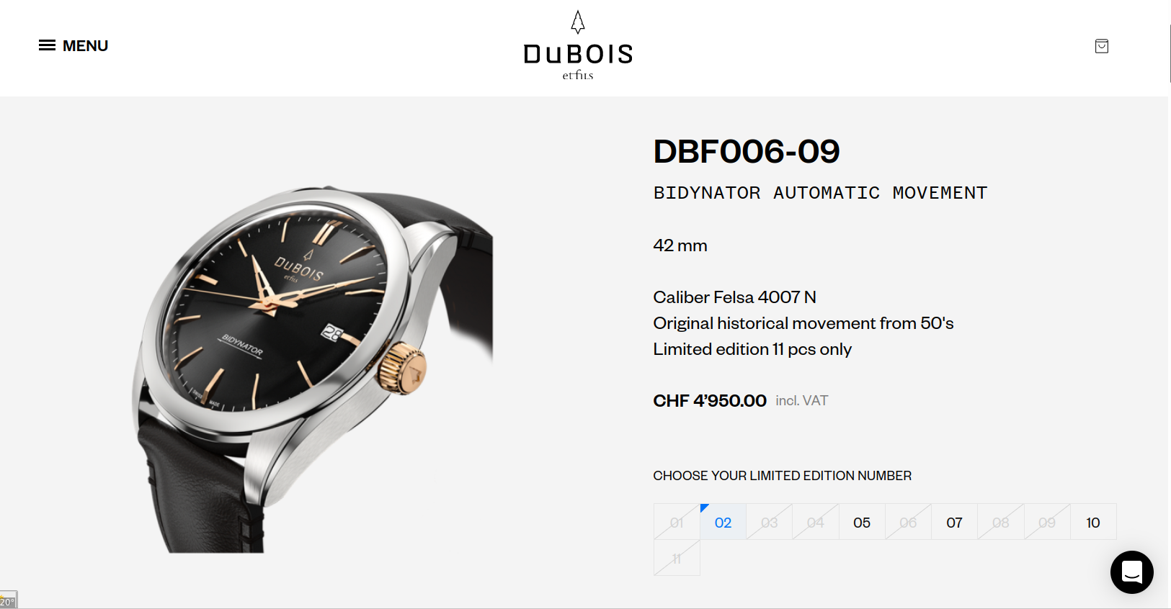The height and width of the screenshot is (609, 1171).
Task: Click sold-out edition number 06
Action: coord(908,522)
